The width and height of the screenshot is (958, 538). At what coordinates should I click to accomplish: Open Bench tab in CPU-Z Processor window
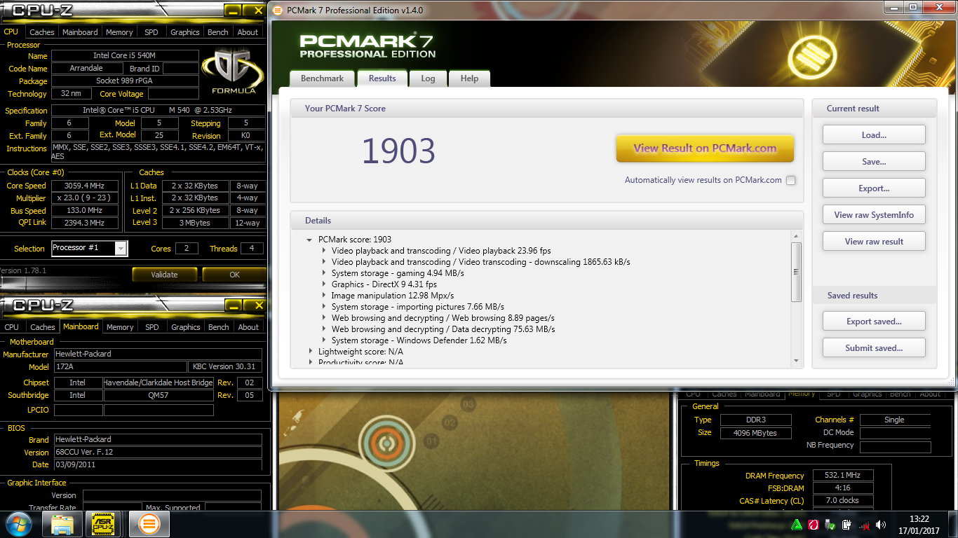tap(218, 32)
